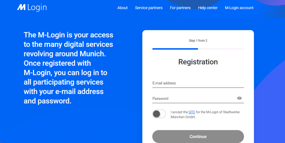Enable the GTC acceptance toggle switch
285x143 pixels.
click(x=159, y=114)
